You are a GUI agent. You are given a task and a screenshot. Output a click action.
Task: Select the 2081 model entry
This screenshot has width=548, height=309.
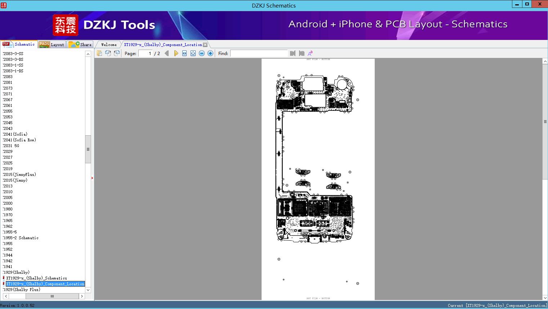(8, 82)
